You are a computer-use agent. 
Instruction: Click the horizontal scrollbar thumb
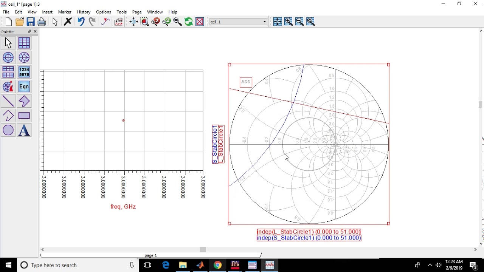click(x=203, y=250)
